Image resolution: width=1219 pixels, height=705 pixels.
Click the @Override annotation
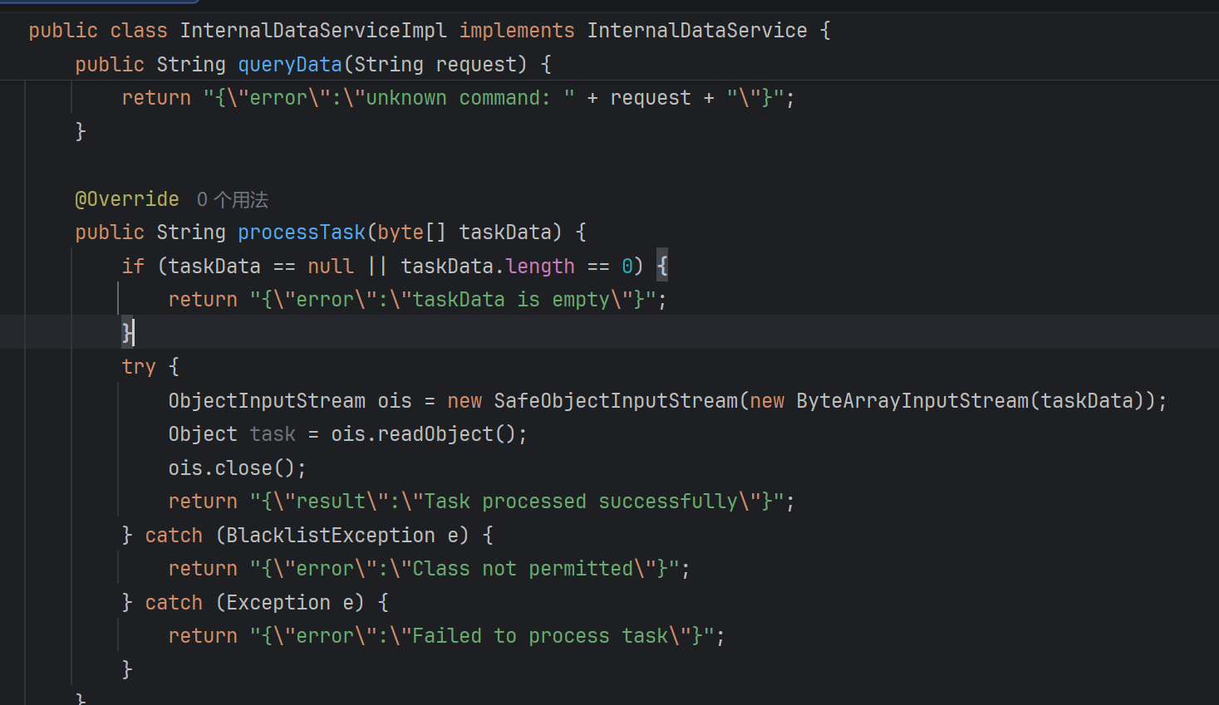click(127, 199)
